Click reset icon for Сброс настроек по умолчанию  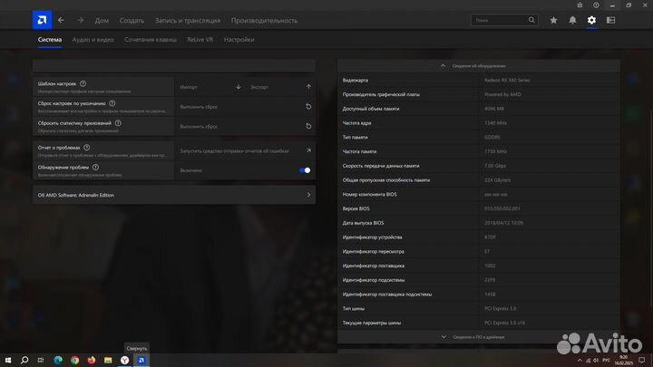pos(308,107)
